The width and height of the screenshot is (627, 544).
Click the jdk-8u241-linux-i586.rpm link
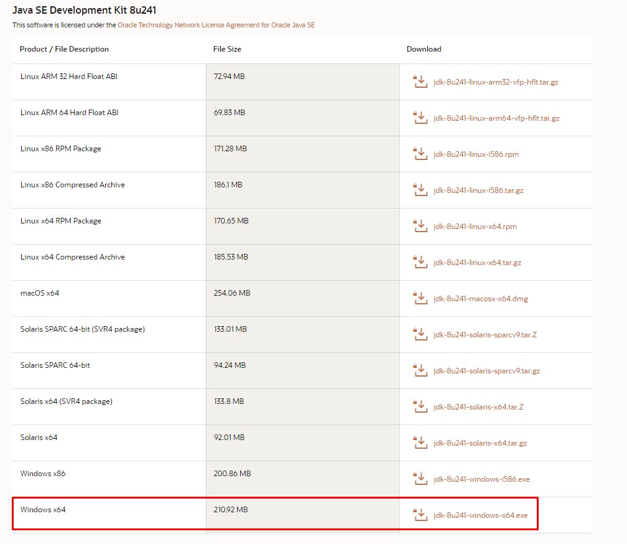click(476, 154)
